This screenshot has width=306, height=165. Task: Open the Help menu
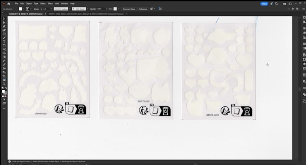coord(72,4)
